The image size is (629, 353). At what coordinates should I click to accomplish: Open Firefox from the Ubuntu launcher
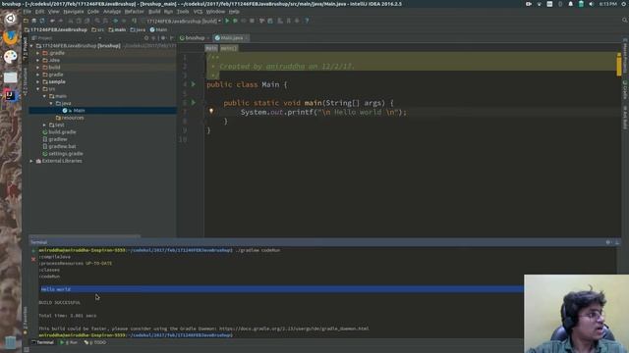pos(11,37)
